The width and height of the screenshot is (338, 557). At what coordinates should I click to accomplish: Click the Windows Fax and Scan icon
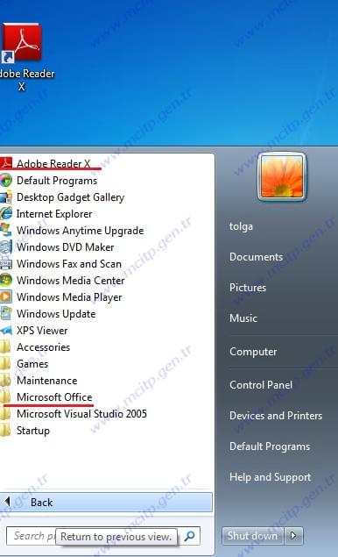[5, 263]
